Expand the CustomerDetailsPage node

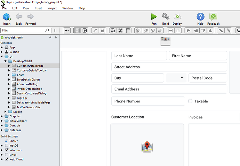[x=9, y=66]
